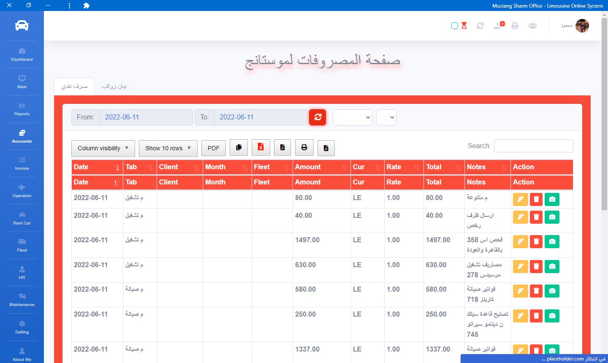Click into the Search input field
The width and height of the screenshot is (608, 363).
coord(533,146)
